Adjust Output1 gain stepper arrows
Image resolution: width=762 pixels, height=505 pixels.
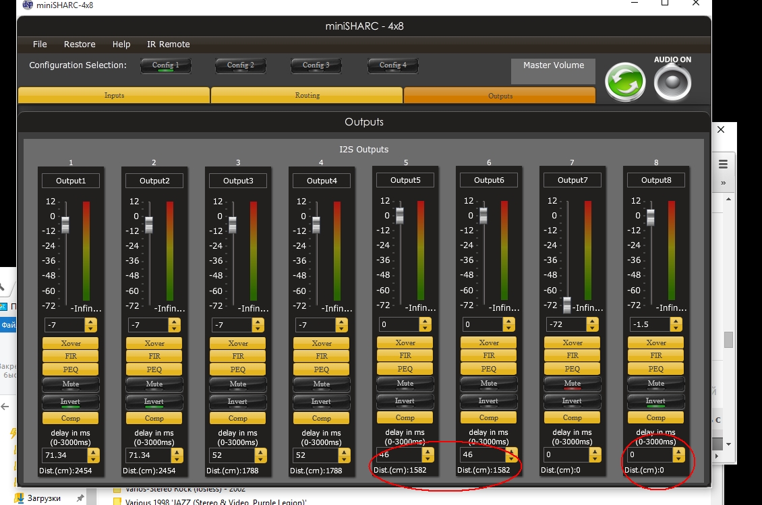(x=91, y=325)
